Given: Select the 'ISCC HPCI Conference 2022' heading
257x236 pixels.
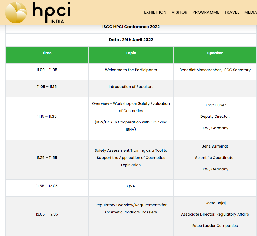Looking at the screenshot, I should pyautogui.click(x=131, y=27).
